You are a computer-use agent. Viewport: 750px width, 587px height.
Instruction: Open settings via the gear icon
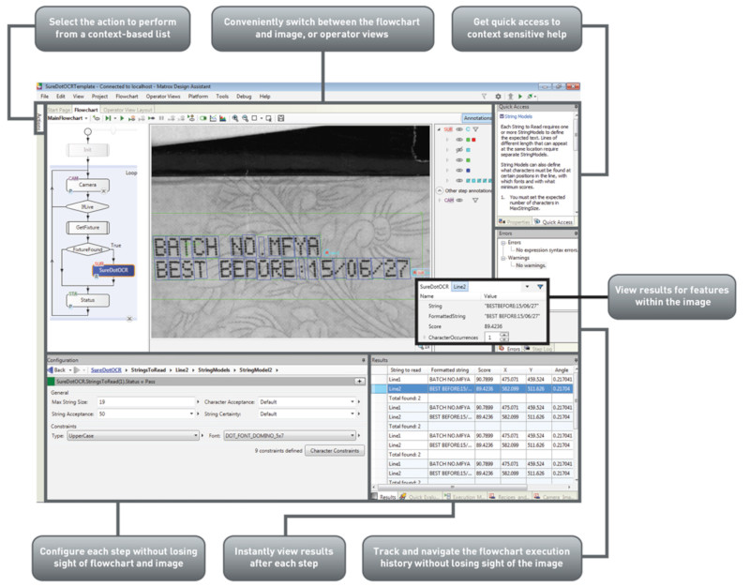[x=498, y=97]
